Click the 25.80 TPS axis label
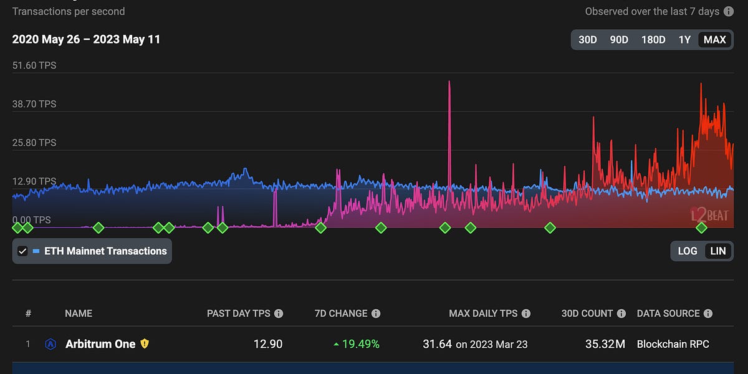The width and height of the screenshot is (748, 374). point(34,143)
